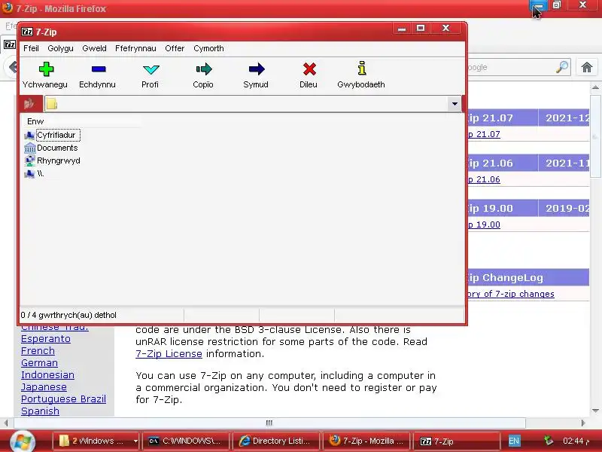Click the Firefox horizontal scrollbar thumb
The image size is (602, 452).
269,423
